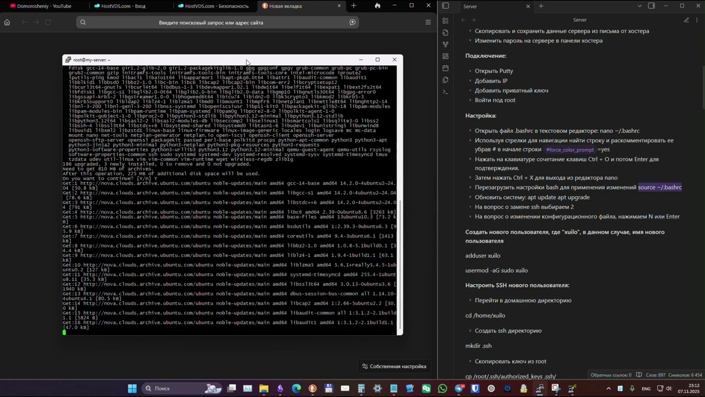The image size is (705, 397).
Task: Switch note to edit mode pencil
Action: click(686, 20)
